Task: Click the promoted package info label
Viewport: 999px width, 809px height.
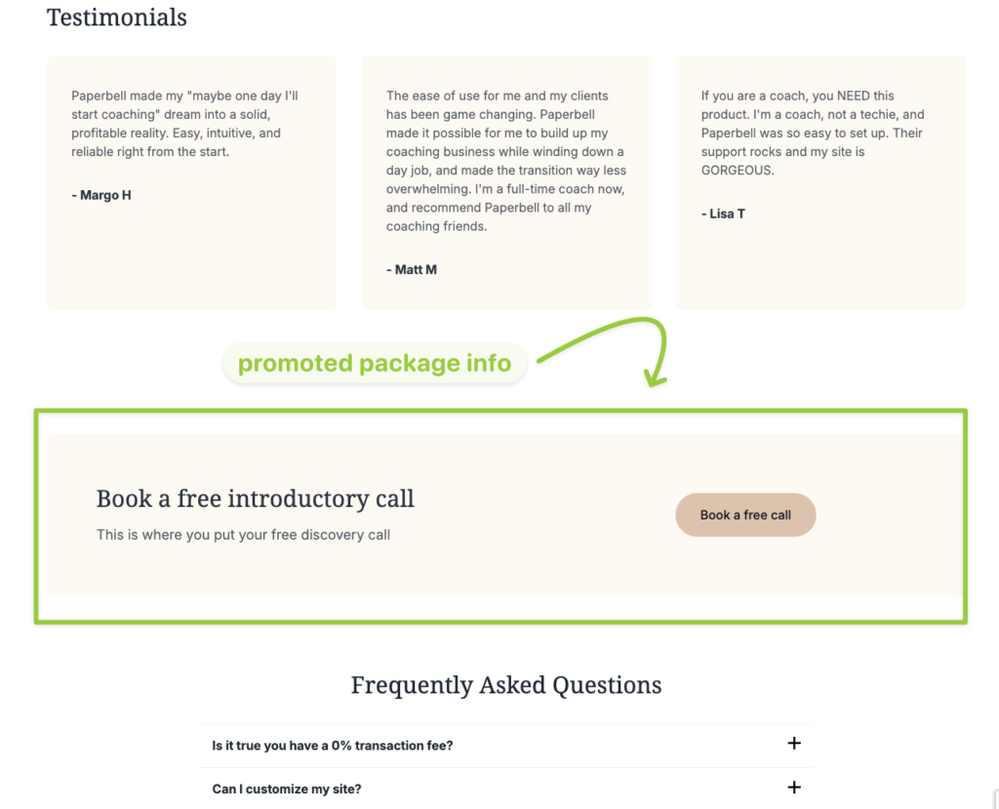Action: (375, 364)
